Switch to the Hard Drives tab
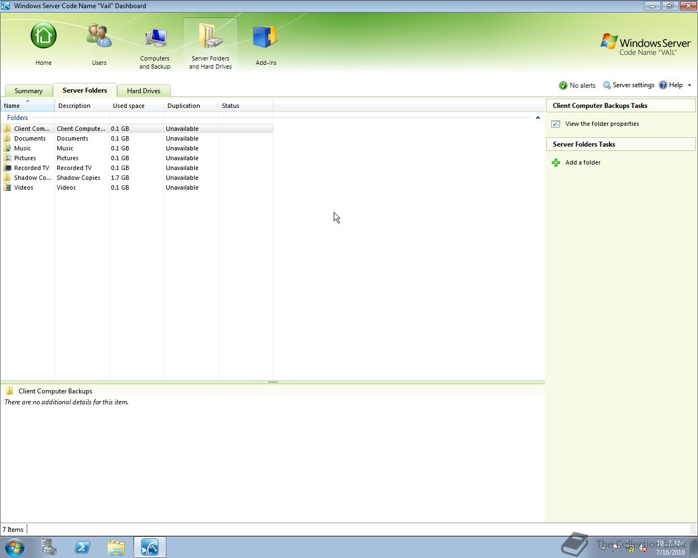 point(143,91)
